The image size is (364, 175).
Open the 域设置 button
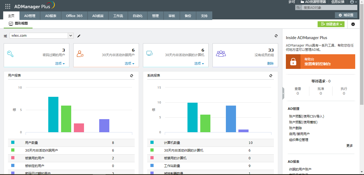[x=346, y=15]
